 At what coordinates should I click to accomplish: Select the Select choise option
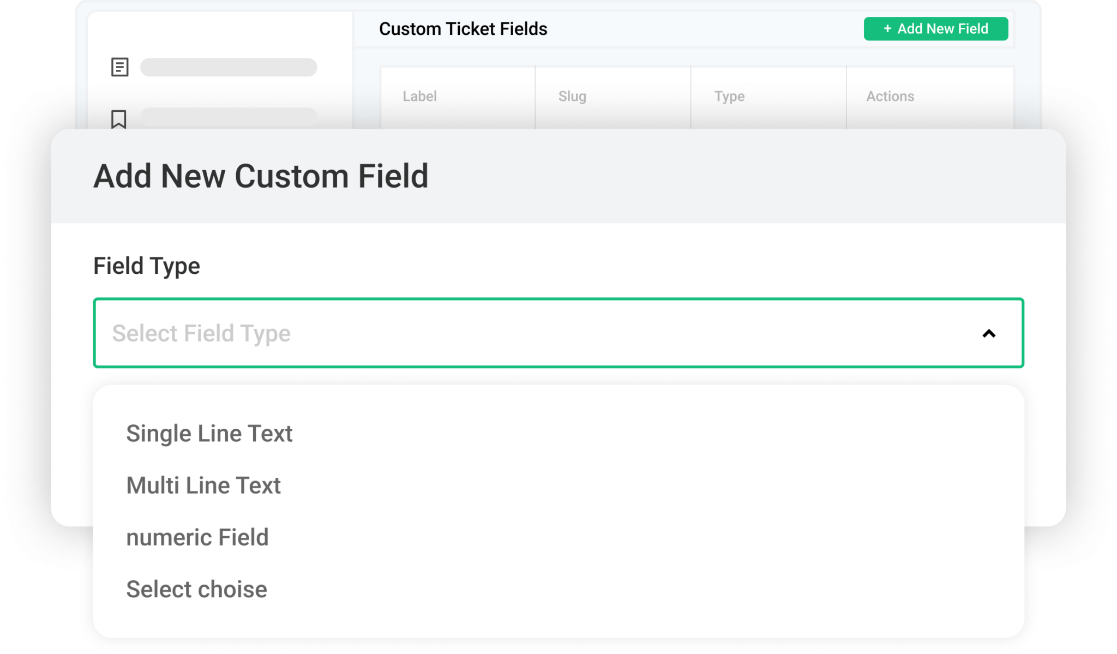(196, 589)
